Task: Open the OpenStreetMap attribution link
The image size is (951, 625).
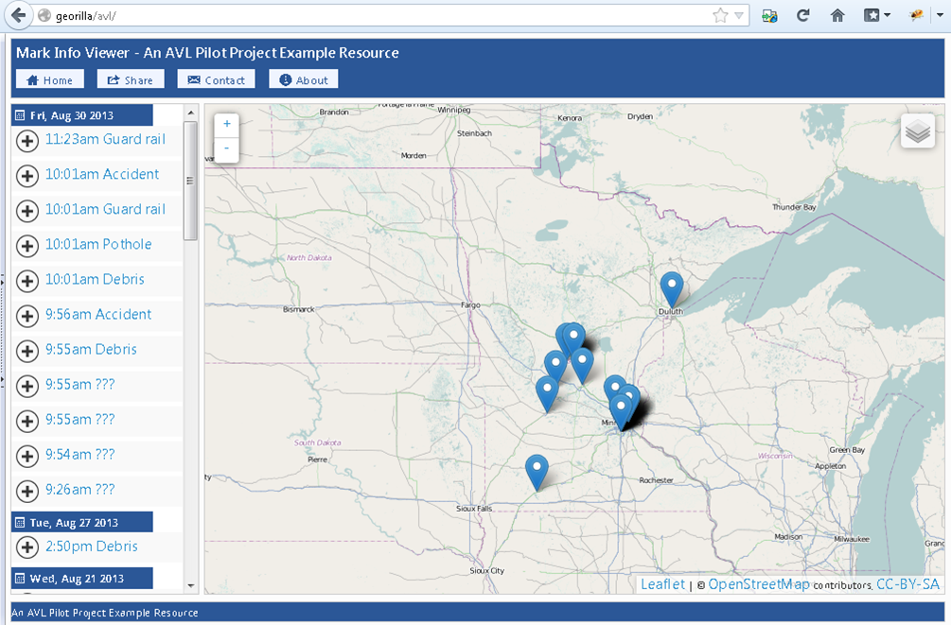Action: [758, 584]
